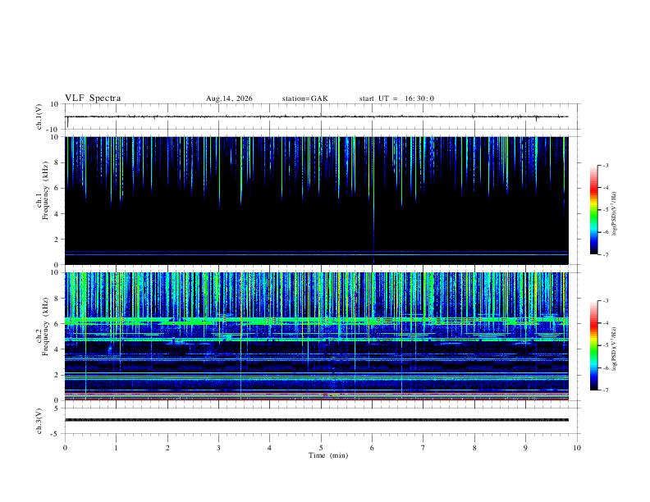The image size is (650, 502).
Task: Click the -3 label on upper color bar
Action: [605, 165]
